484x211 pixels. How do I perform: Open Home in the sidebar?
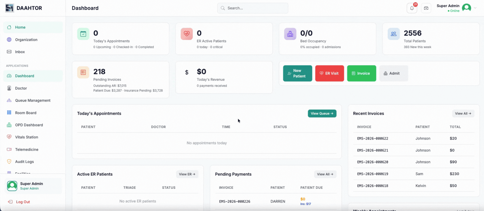coord(33,27)
